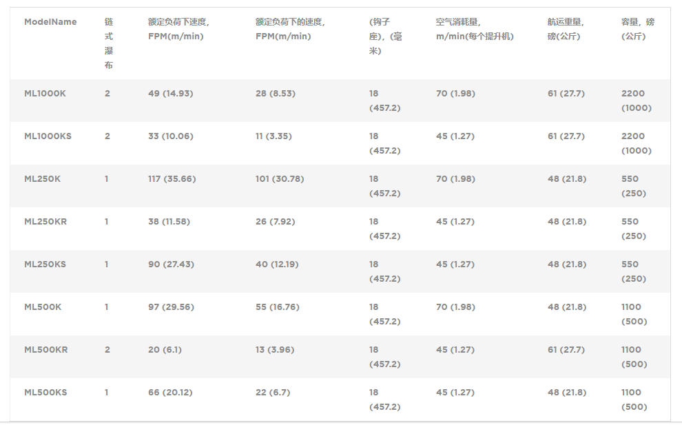Click the 117 (35.66) speed value

[x=172, y=179]
